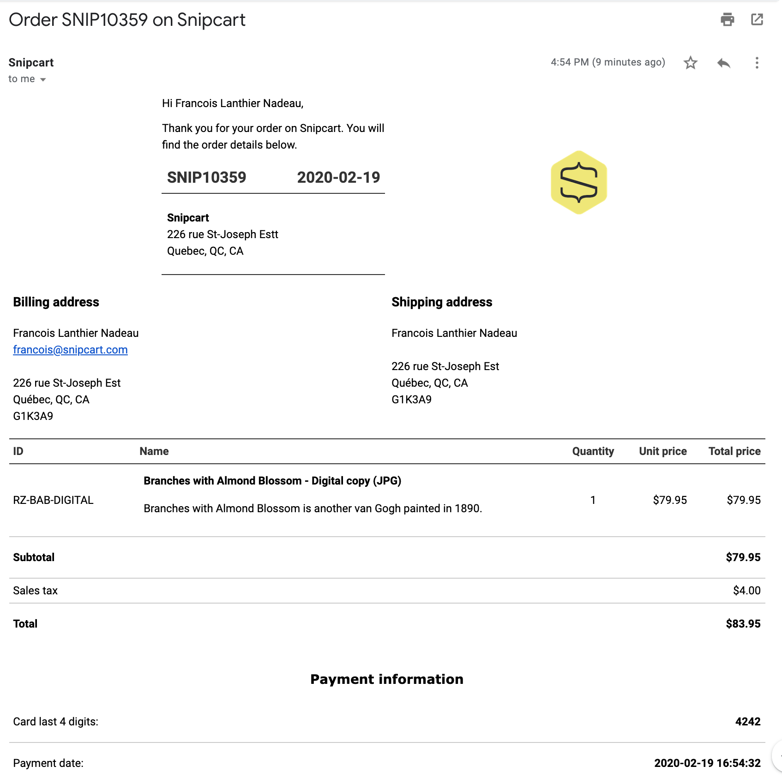Click the Subtotal label
Image resolution: width=782 pixels, height=778 pixels.
coord(34,557)
